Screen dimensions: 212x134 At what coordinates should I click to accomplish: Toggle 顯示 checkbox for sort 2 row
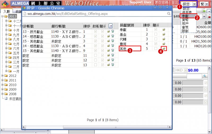103,36
